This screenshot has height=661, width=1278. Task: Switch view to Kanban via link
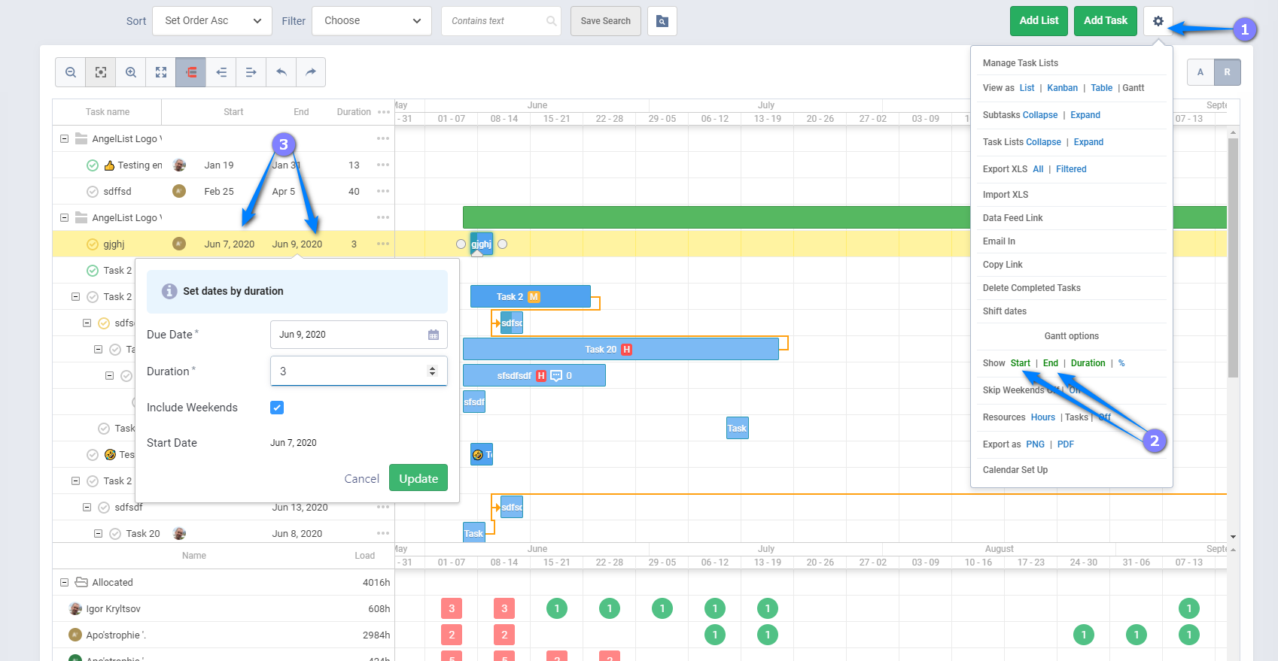click(1062, 88)
